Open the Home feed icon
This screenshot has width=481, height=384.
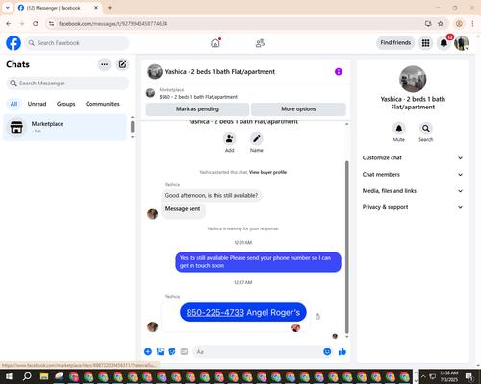coord(215,43)
